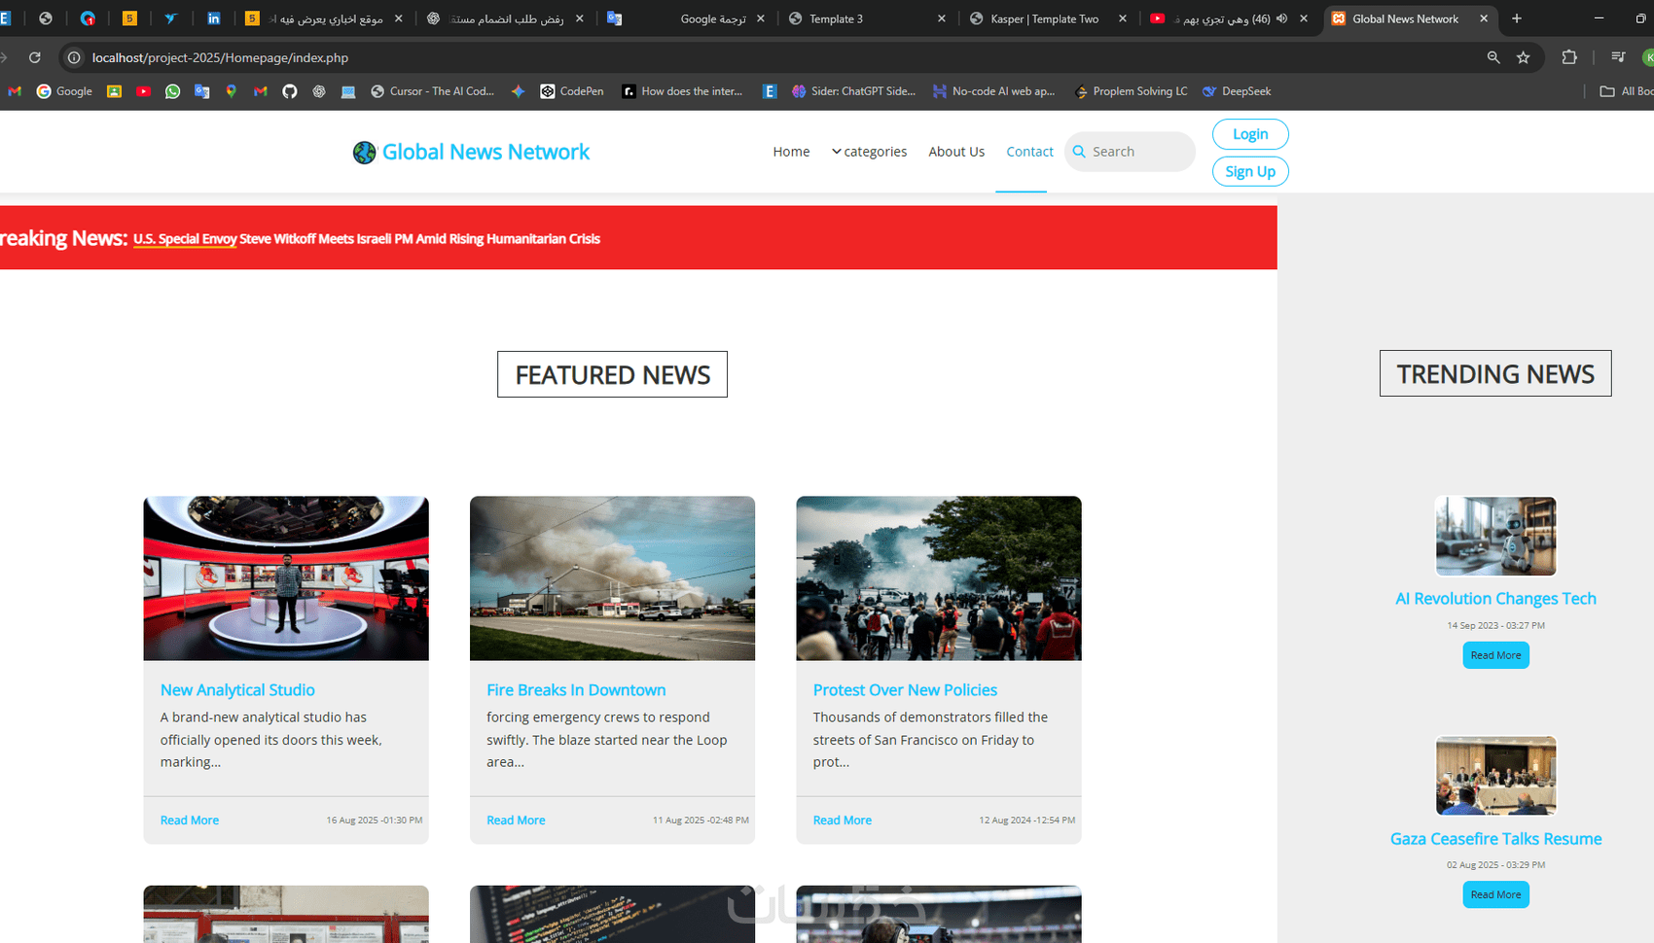Open the YouTube bookmark icon
The image size is (1654, 943).
[144, 91]
